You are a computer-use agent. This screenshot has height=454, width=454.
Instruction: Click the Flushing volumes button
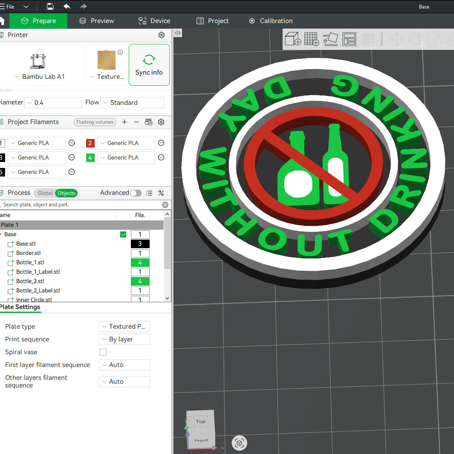pyautogui.click(x=95, y=122)
